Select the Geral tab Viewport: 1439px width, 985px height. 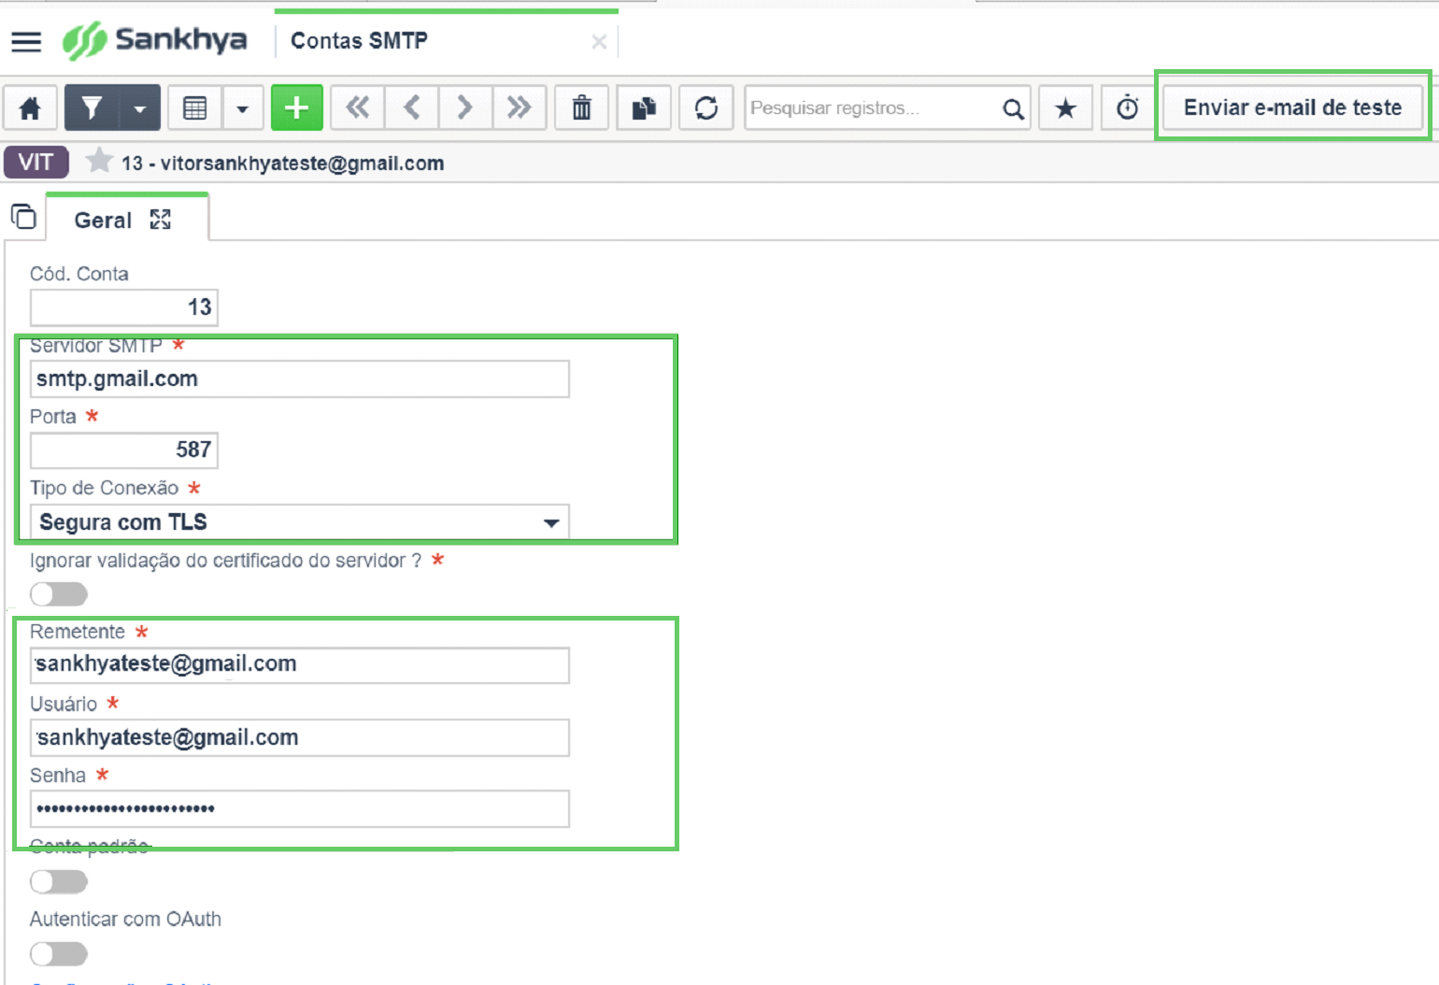(103, 221)
